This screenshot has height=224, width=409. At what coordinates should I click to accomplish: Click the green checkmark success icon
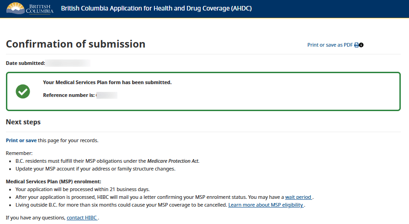tap(23, 91)
